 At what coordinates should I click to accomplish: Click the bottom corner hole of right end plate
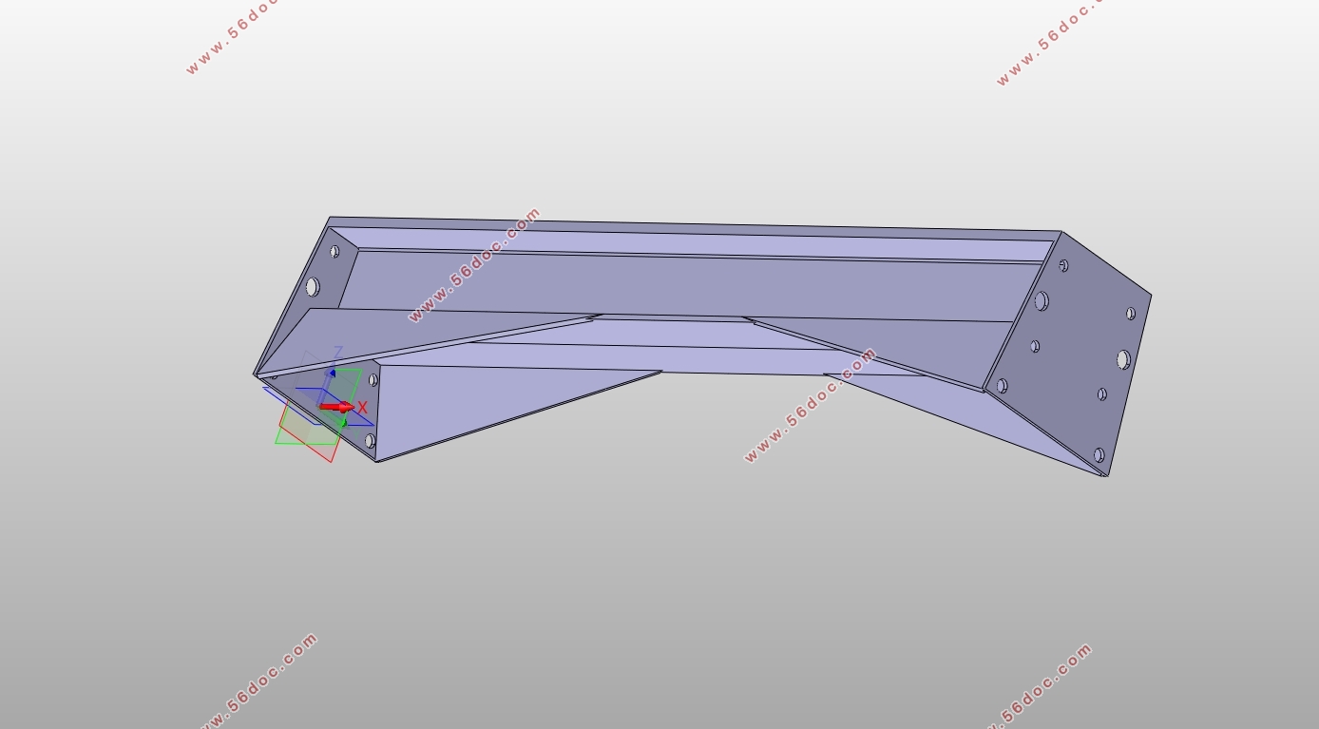tap(1099, 455)
